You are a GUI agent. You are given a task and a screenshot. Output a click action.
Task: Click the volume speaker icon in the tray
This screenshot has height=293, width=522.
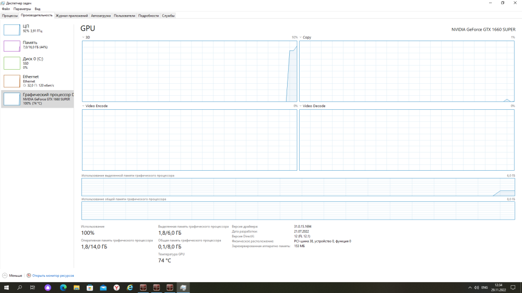click(476, 287)
